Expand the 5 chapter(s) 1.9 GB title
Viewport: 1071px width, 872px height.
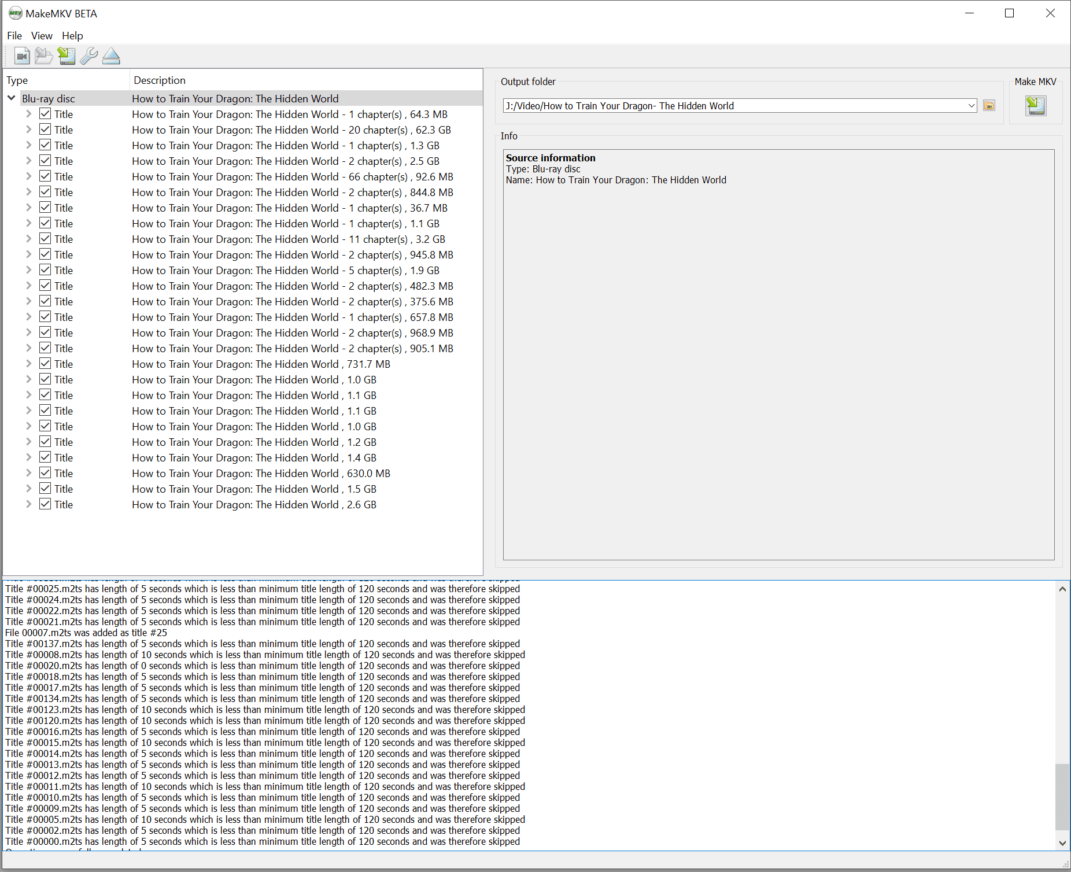28,270
